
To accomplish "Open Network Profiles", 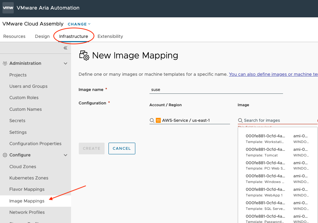I will click(27, 212).
